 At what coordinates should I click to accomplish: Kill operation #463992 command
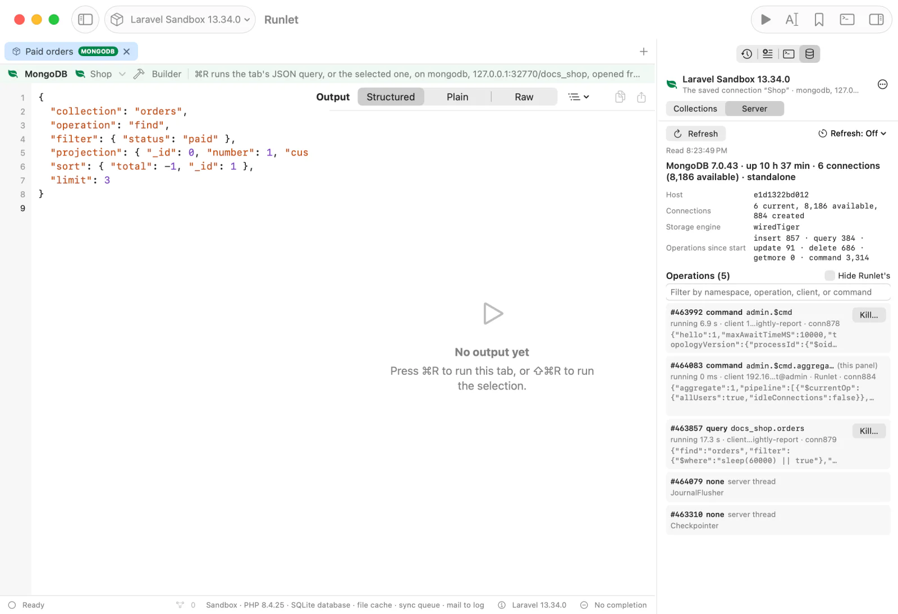pyautogui.click(x=869, y=315)
